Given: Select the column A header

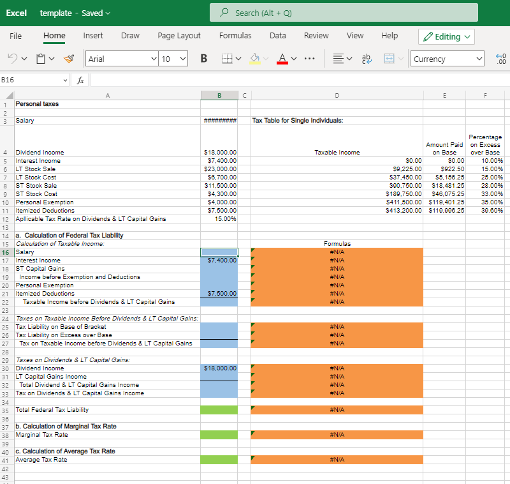Looking at the screenshot, I should coord(107,95).
